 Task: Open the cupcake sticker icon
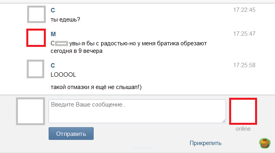click(x=265, y=143)
